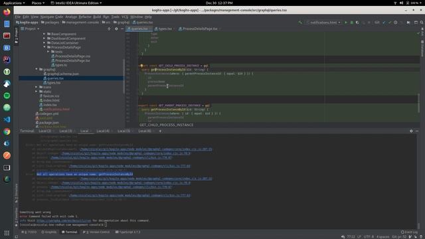
Task: Open IntelliJ IDEA icon in dock
Action: click(x=7, y=60)
